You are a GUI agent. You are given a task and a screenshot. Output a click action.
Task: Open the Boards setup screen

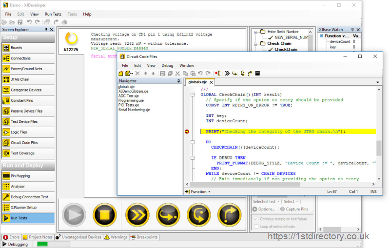pos(28,48)
